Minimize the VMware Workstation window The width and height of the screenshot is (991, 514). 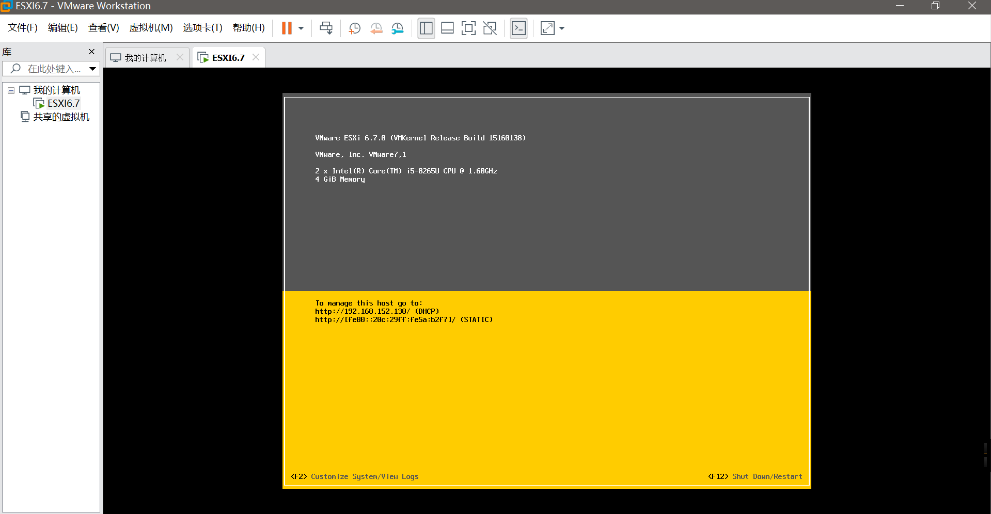click(900, 6)
